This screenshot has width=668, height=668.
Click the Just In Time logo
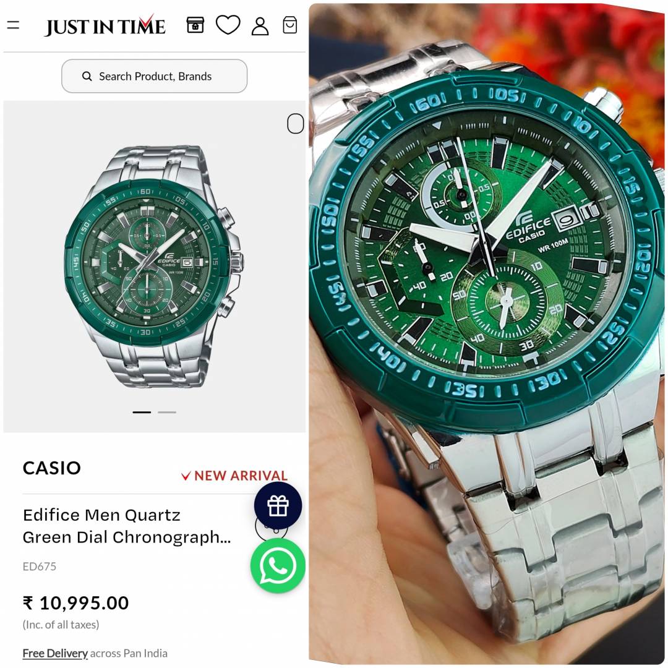click(x=105, y=25)
